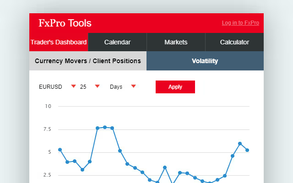Open the Markets tab
This screenshot has width=293, height=183.
[x=176, y=42]
